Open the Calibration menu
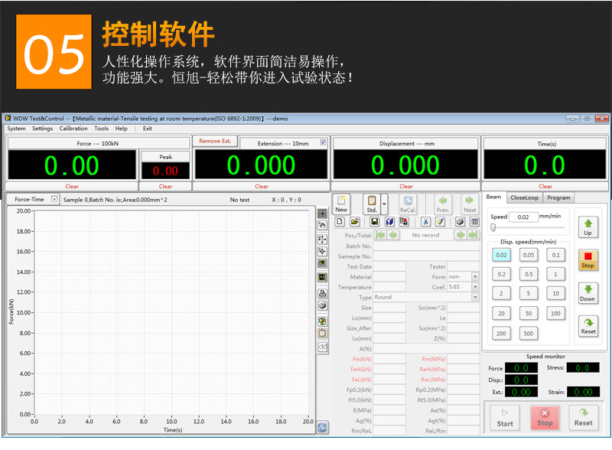The height and width of the screenshot is (450, 612). pyautogui.click(x=73, y=129)
